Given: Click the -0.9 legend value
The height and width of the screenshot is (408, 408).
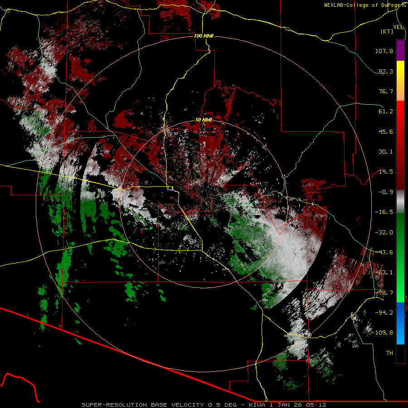Looking at the screenshot, I should 386,192.
